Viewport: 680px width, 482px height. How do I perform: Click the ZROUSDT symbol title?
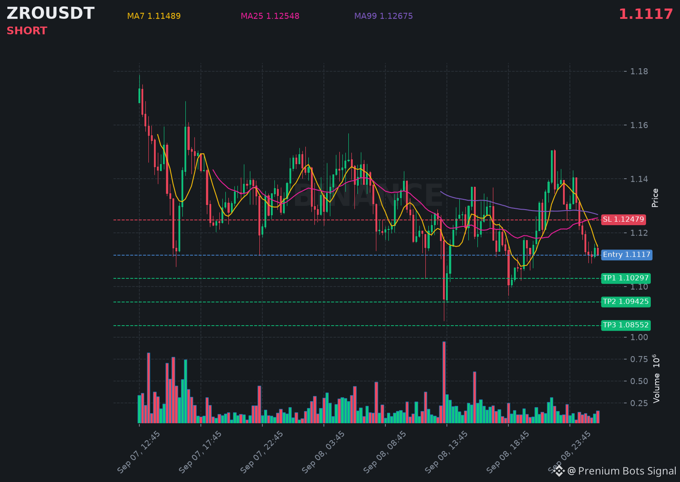[50, 13]
